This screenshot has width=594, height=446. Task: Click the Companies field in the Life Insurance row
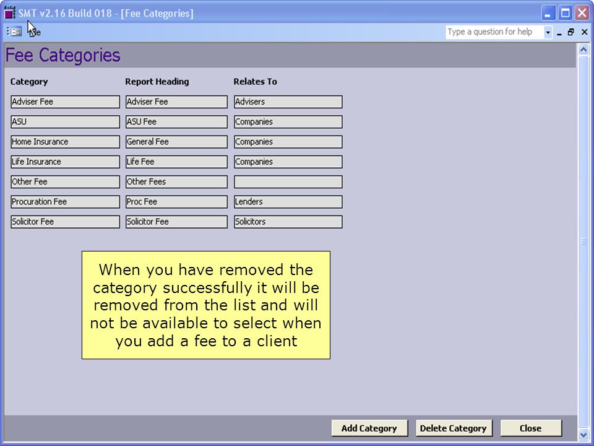(x=288, y=162)
